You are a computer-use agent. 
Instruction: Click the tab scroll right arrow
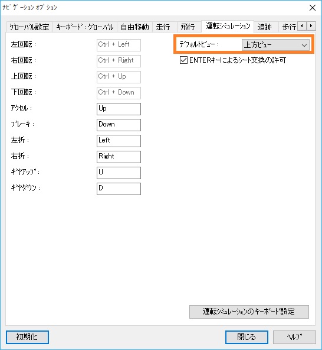click(x=311, y=26)
